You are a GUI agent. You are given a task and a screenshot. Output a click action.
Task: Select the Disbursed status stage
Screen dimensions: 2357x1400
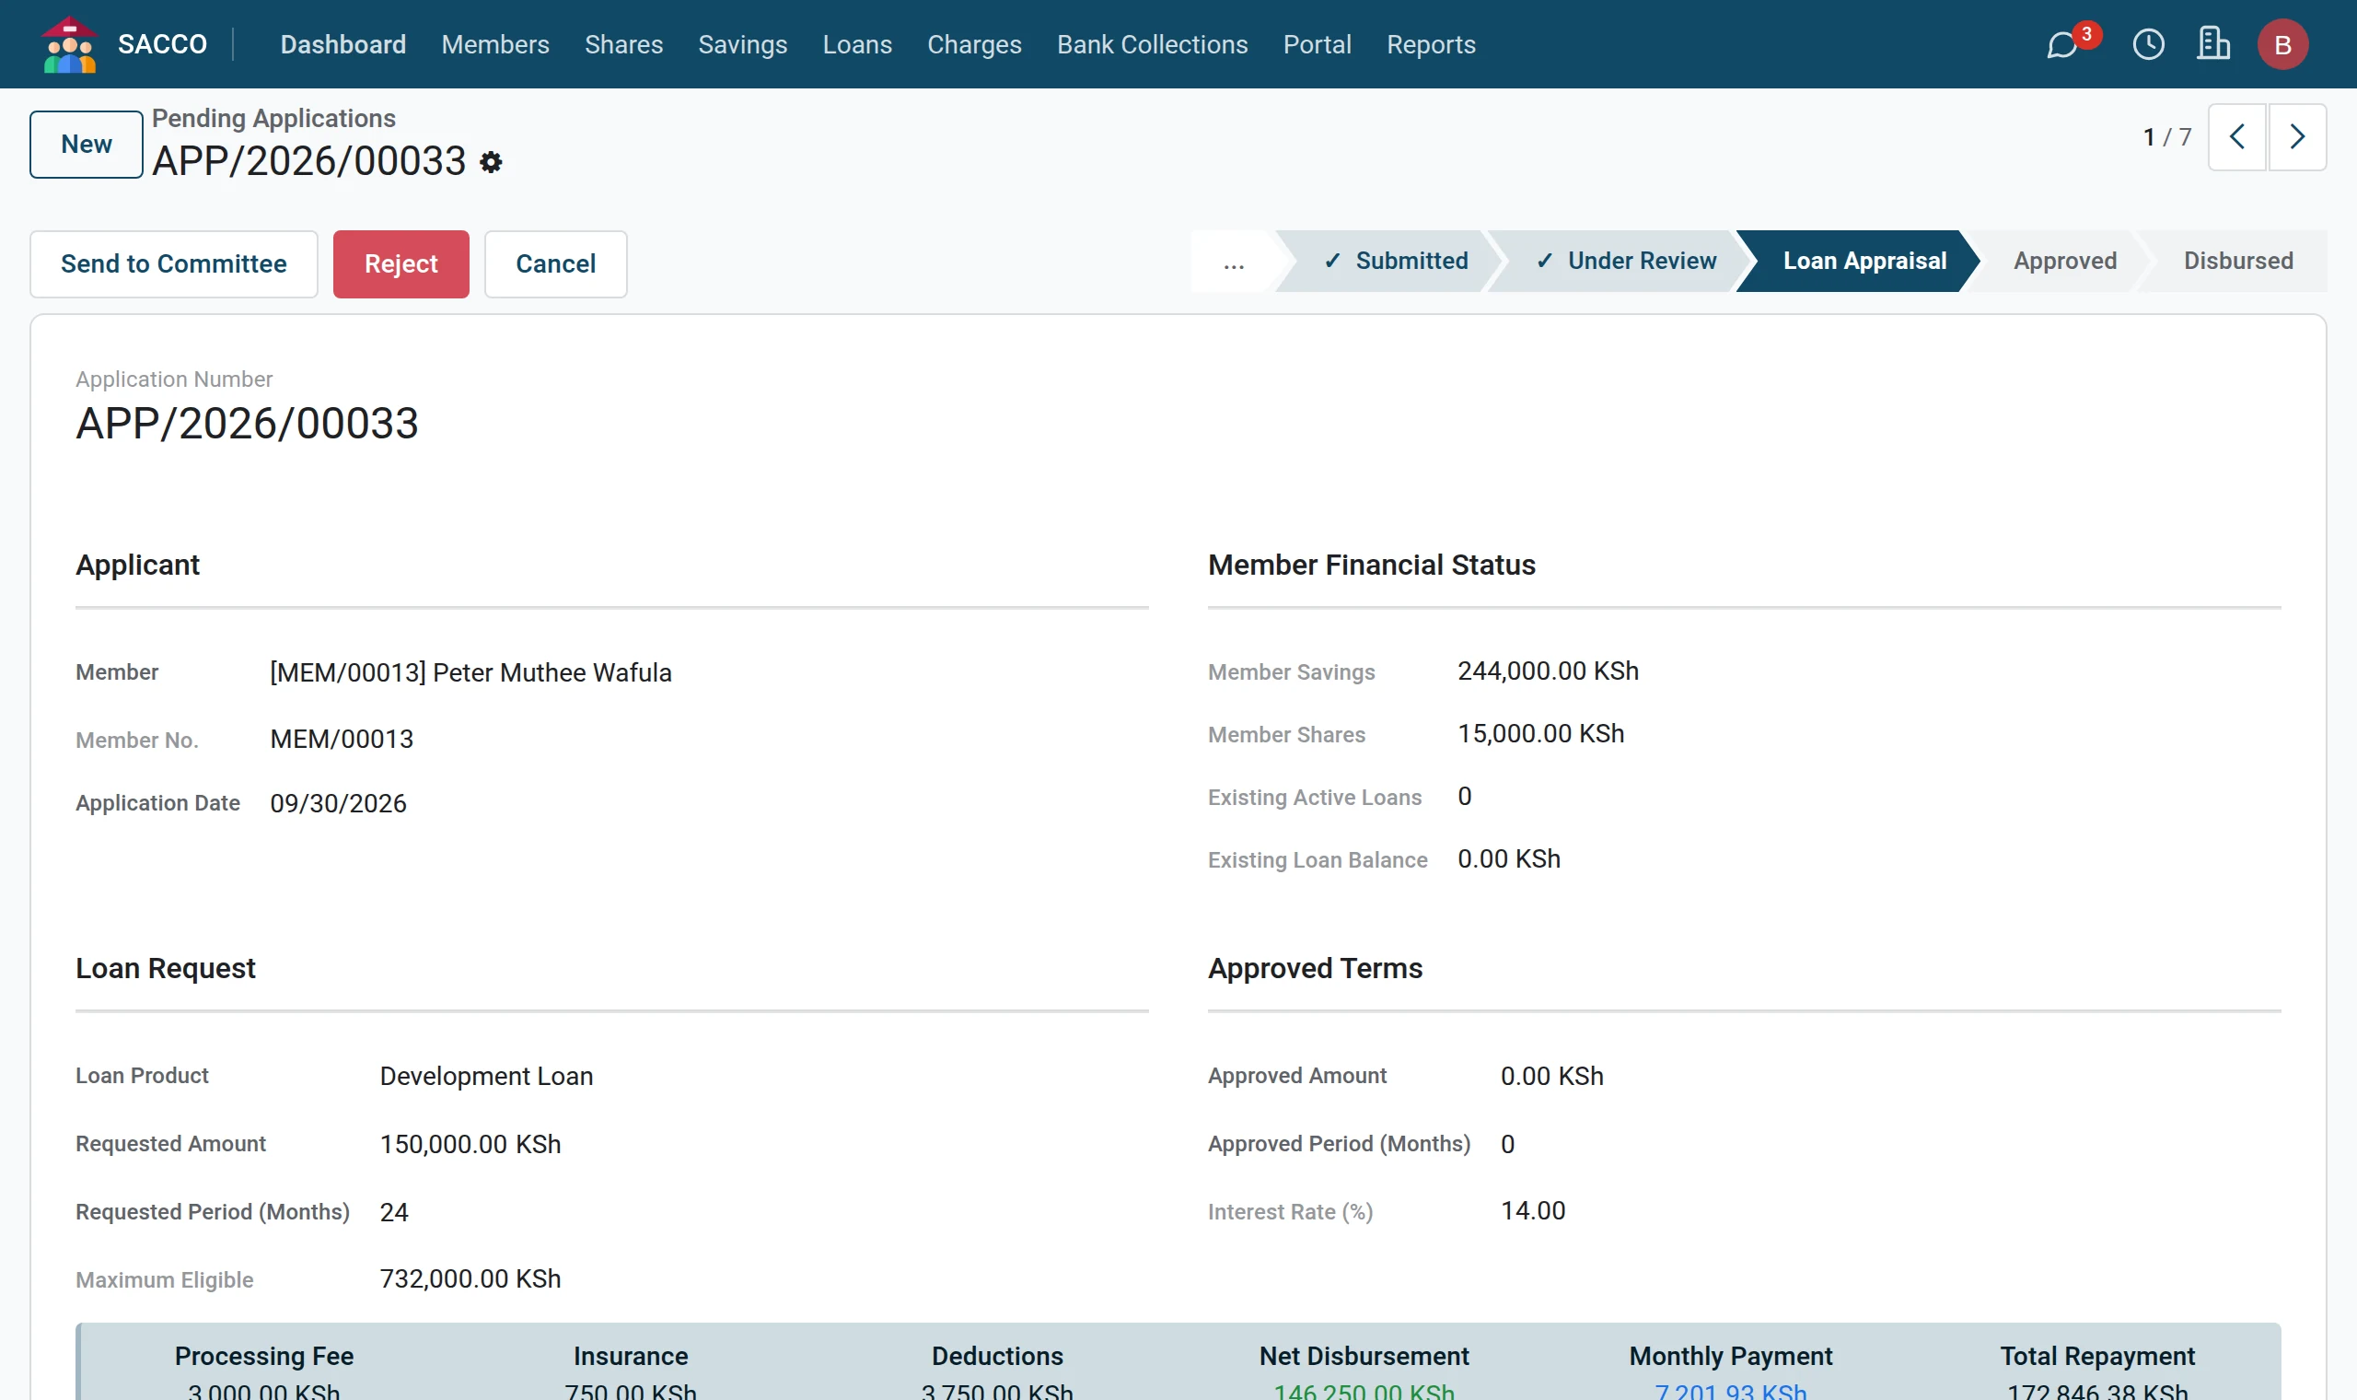(x=2238, y=262)
